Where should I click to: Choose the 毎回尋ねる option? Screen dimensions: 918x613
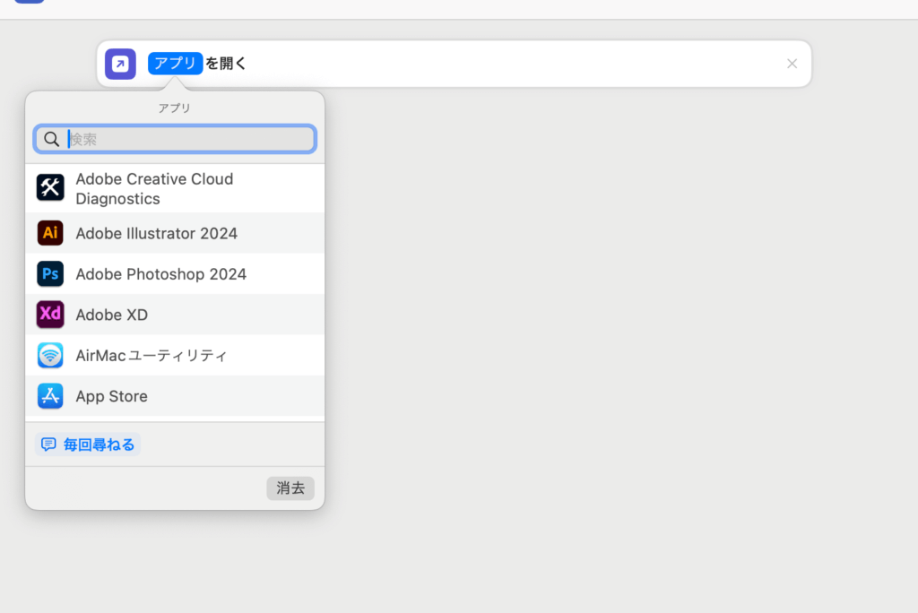tap(99, 445)
